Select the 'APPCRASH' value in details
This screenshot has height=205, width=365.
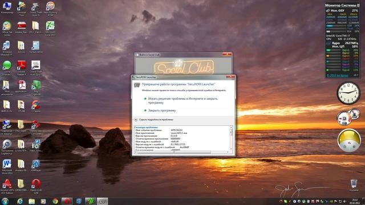pyautogui.click(x=177, y=130)
